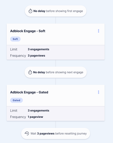
Task: Click the Gated tag badge
Action: click(16, 100)
